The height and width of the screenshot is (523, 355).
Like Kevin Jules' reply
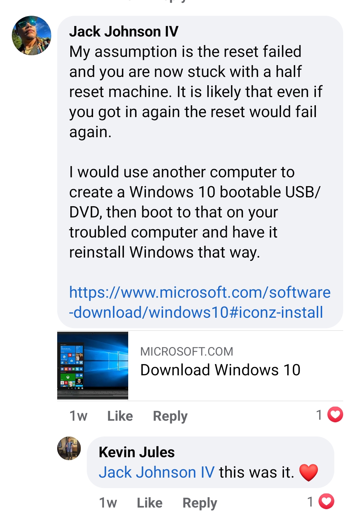point(150,503)
